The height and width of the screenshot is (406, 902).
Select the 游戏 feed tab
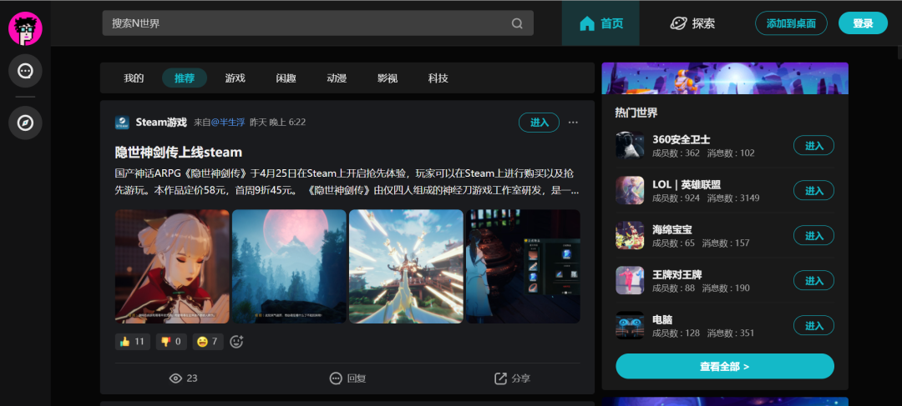[236, 78]
